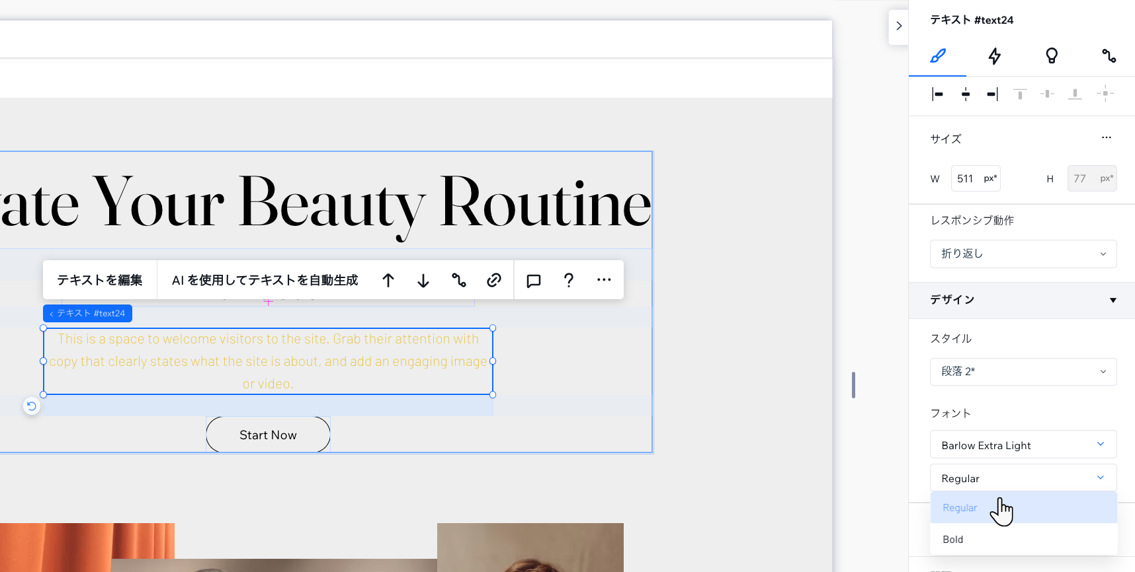This screenshot has width=1135, height=572.
Task: Click AI を使用してテキストを自動生成
Action: click(265, 280)
